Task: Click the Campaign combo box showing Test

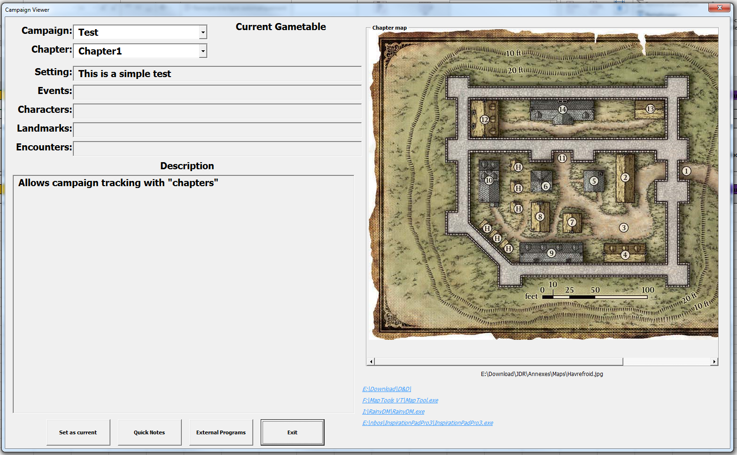Action: pos(140,32)
